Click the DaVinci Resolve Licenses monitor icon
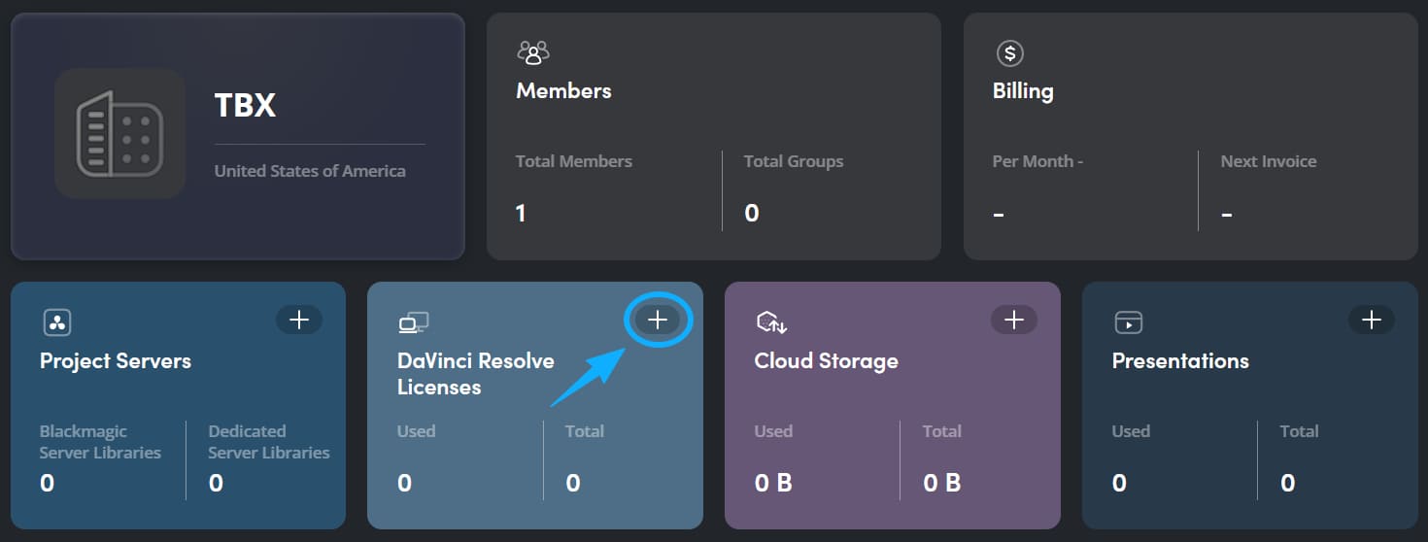 tap(414, 322)
